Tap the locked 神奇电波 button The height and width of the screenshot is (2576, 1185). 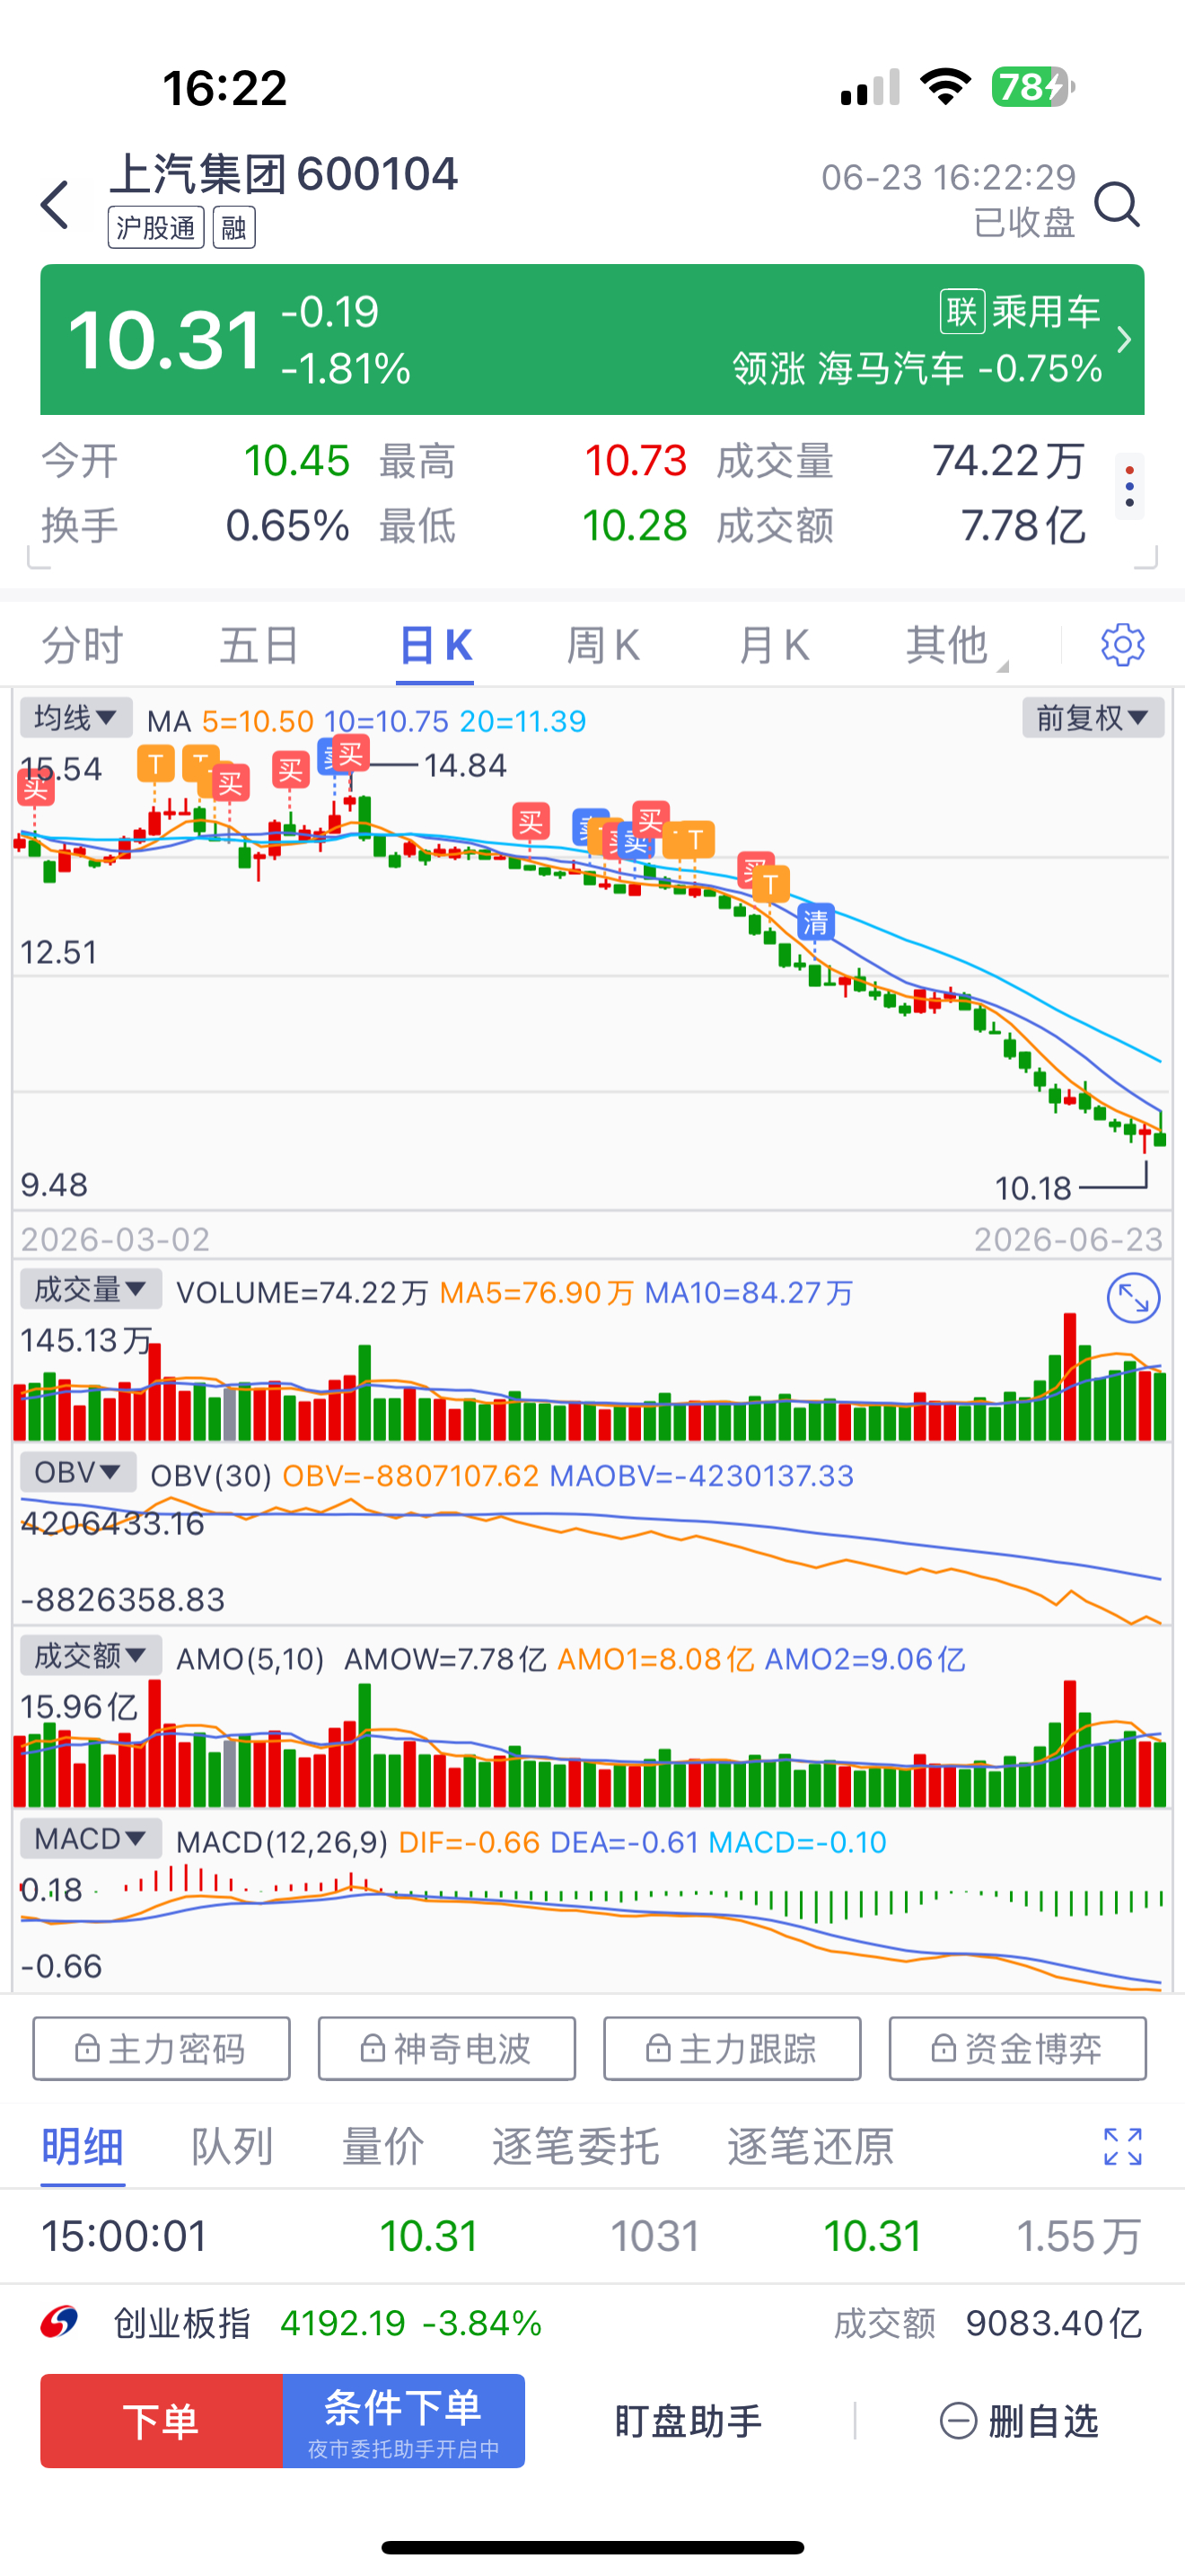point(447,2049)
